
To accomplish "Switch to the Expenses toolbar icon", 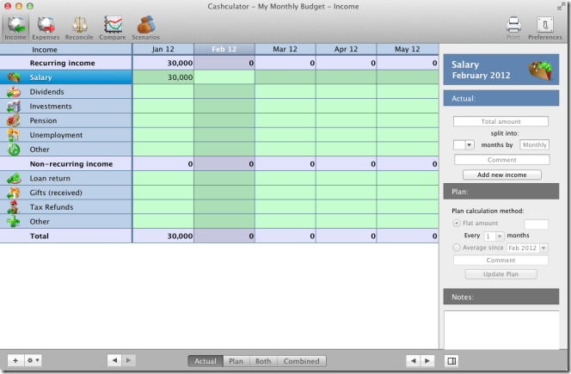I will click(x=46, y=28).
